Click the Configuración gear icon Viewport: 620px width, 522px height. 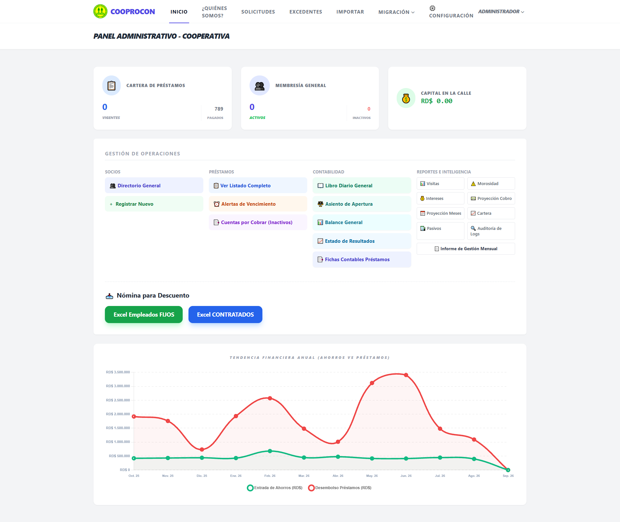[432, 8]
